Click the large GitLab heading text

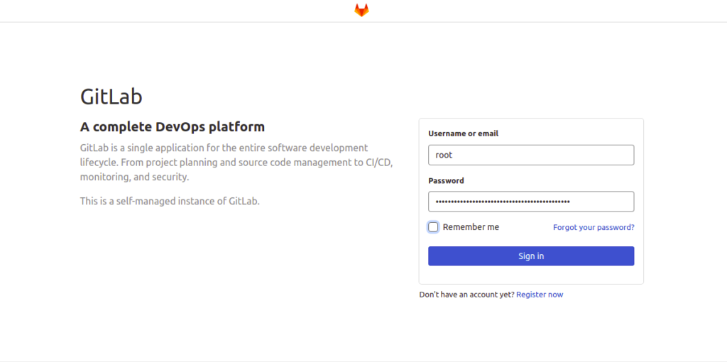[x=111, y=97]
